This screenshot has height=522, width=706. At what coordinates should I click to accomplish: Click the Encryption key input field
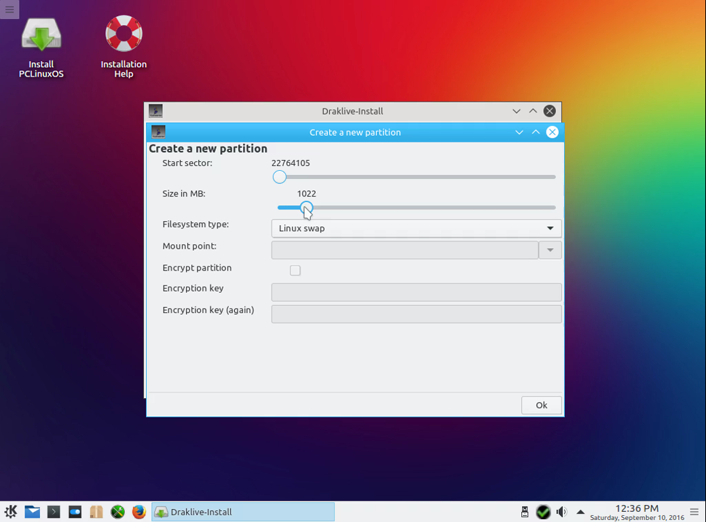tap(417, 292)
